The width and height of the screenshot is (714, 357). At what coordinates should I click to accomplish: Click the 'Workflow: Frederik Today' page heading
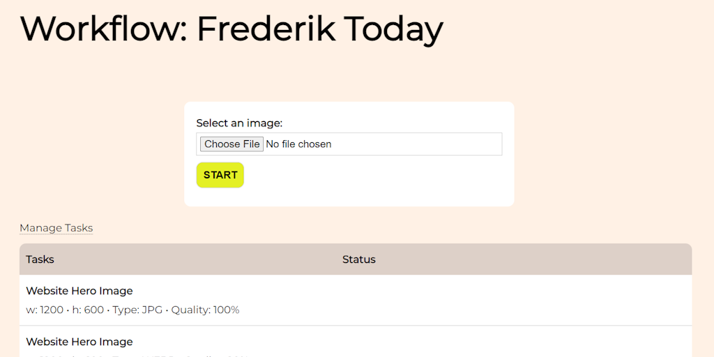click(231, 29)
